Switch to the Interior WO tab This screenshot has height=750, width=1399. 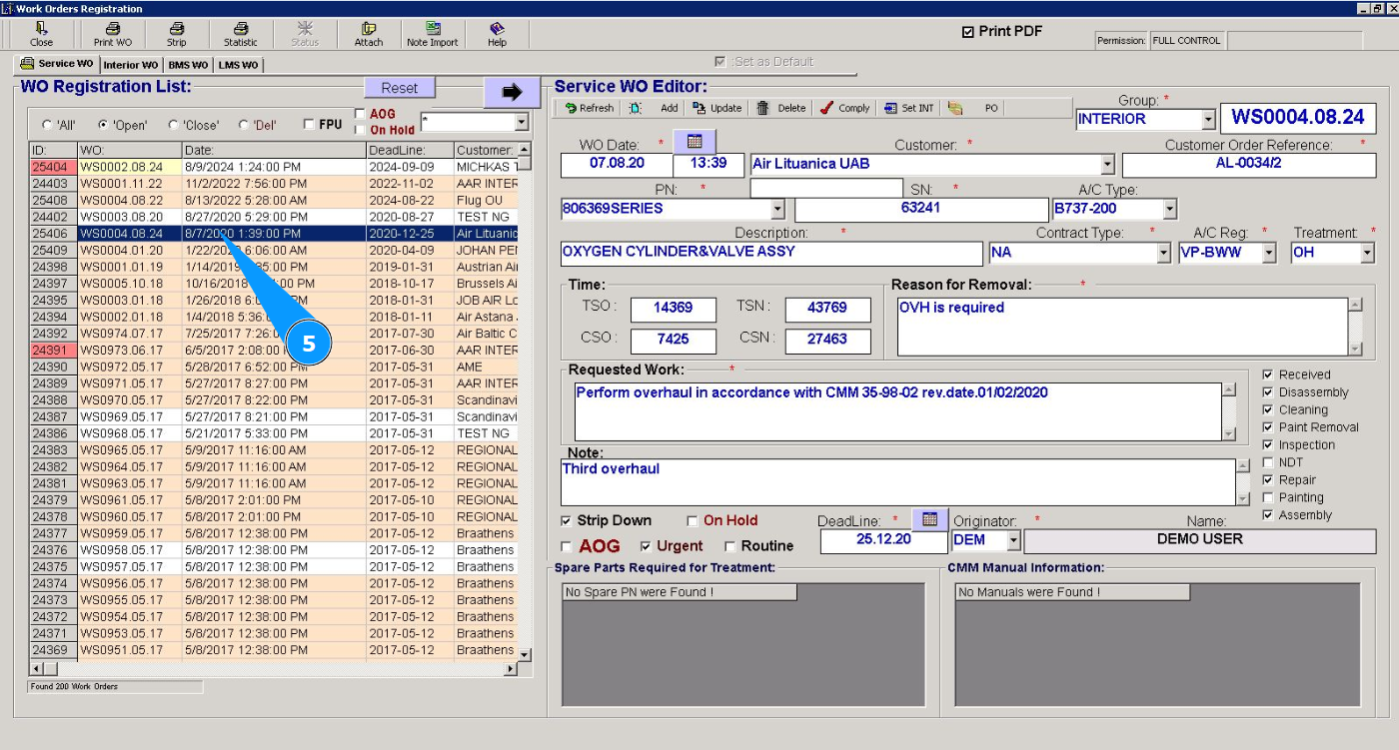coord(130,65)
